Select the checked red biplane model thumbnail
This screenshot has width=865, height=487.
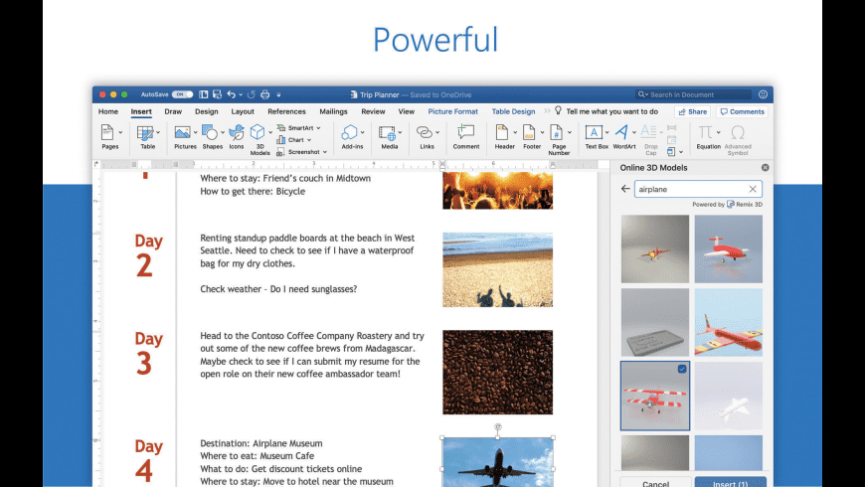655,396
